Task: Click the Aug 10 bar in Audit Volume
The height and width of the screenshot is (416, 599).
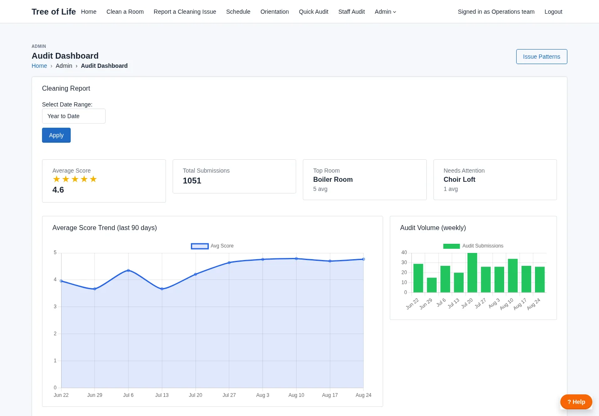Action: click(513, 276)
